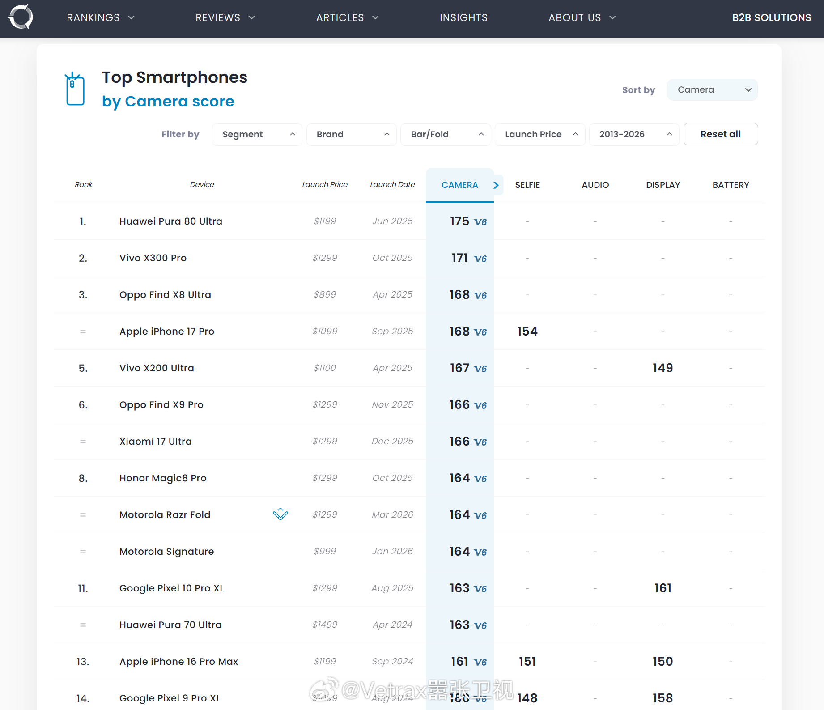Open the About Us menu
This screenshot has height=710, width=824.
coord(582,17)
